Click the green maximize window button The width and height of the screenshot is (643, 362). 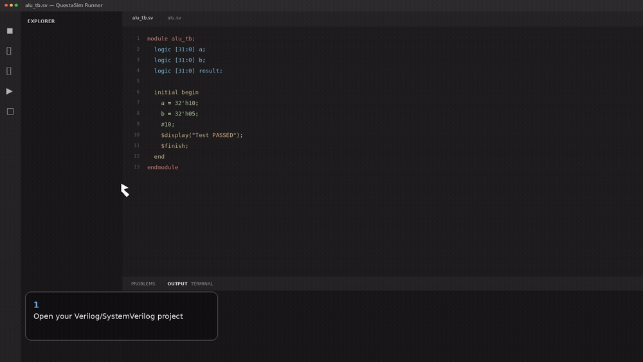17,5
